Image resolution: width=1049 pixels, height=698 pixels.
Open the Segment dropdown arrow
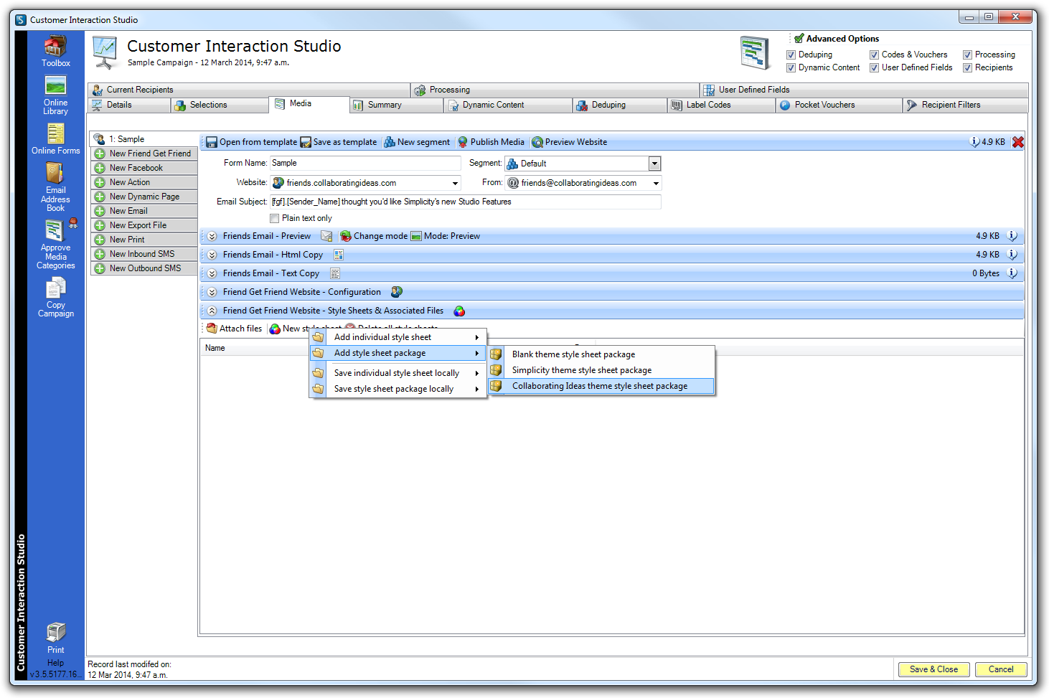pyautogui.click(x=654, y=164)
